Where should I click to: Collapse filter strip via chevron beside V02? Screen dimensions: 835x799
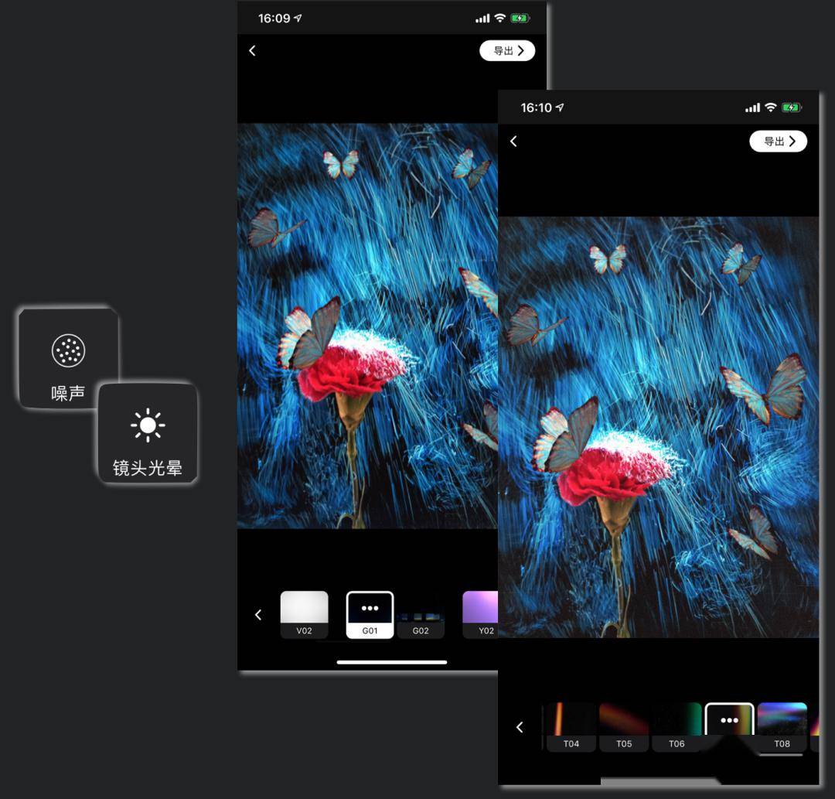click(x=258, y=615)
